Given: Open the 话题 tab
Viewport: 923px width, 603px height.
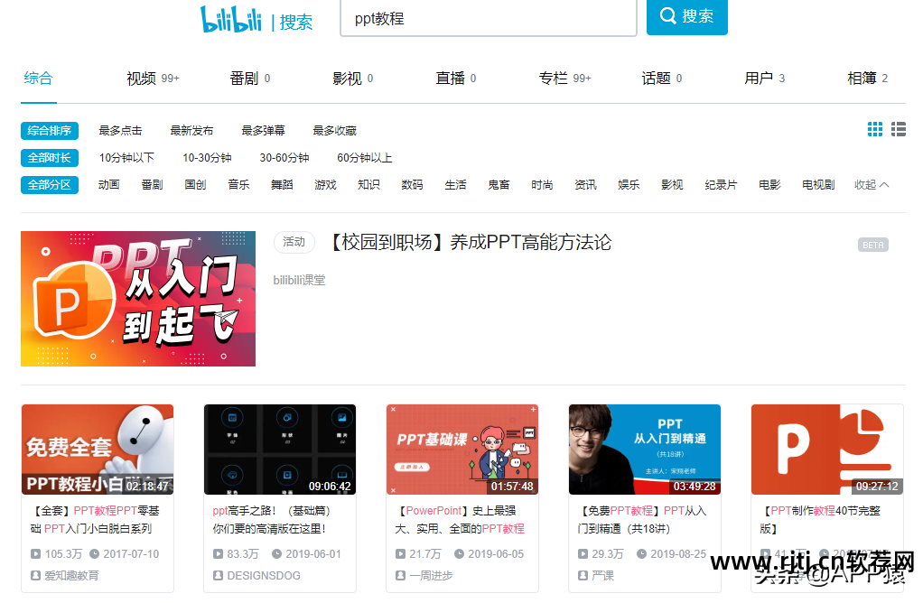Looking at the screenshot, I should click(662, 79).
